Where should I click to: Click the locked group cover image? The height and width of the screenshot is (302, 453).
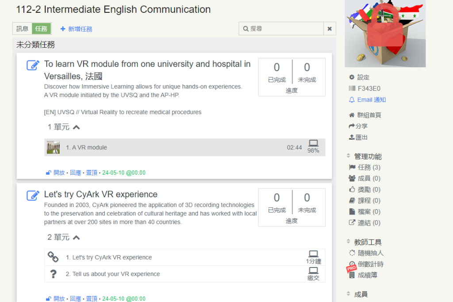pyautogui.click(x=385, y=34)
